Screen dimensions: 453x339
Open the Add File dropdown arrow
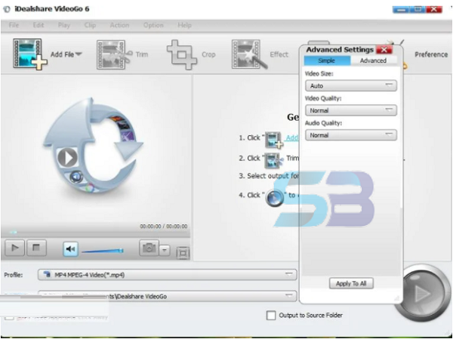click(x=79, y=54)
